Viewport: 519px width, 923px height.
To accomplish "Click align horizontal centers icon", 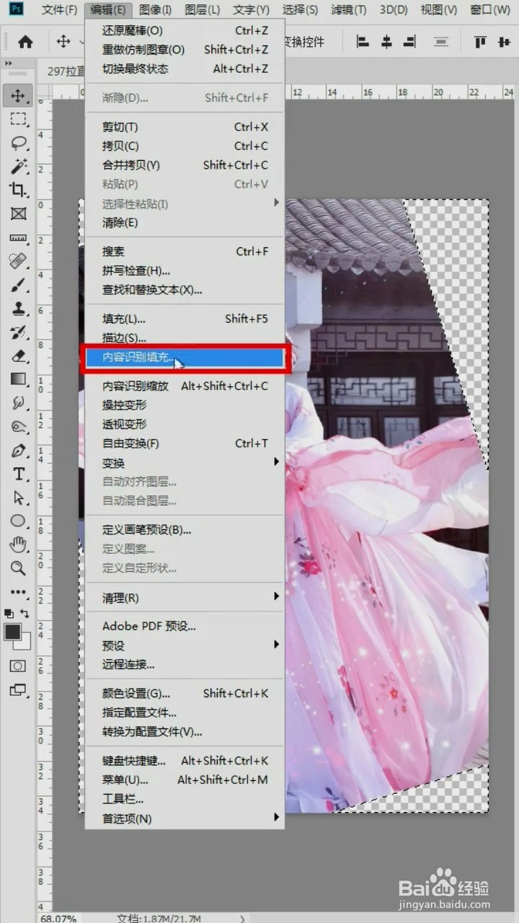I will click(x=386, y=42).
